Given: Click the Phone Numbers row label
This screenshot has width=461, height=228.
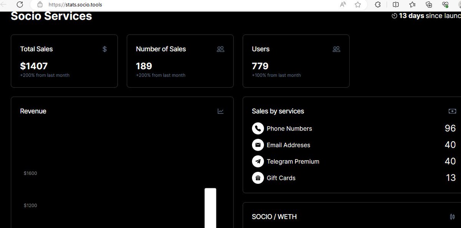Looking at the screenshot, I should coord(289,129).
